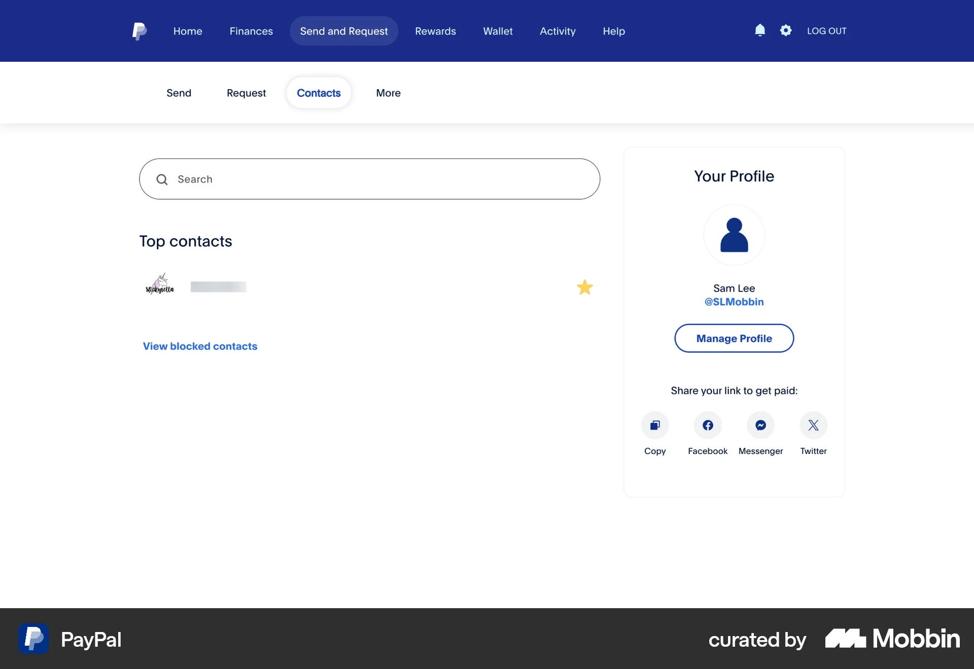This screenshot has height=669, width=974.
Task: Share your link on Twitter
Action: click(x=813, y=425)
